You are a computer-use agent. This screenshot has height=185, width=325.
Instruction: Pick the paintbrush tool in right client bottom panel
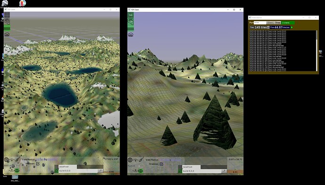point(142,159)
